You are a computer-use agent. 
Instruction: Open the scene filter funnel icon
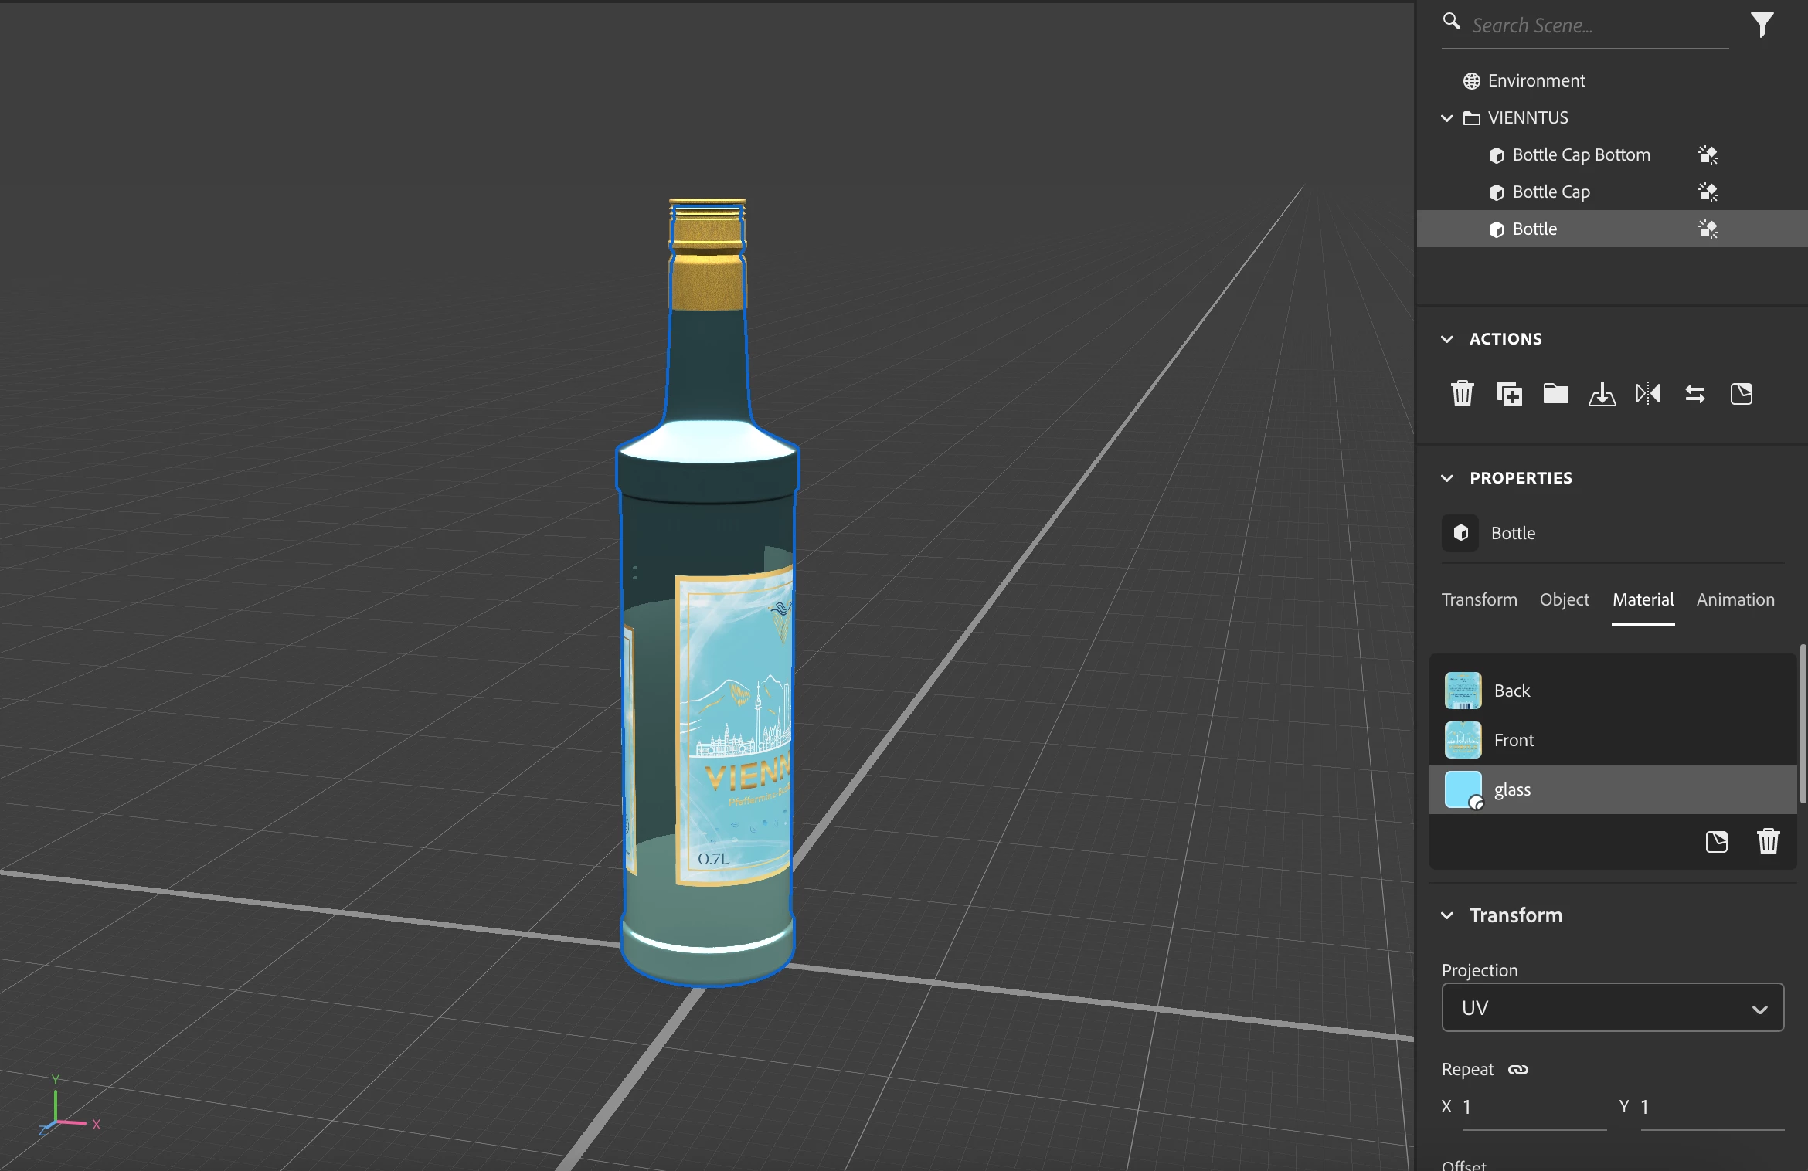coord(1762,25)
